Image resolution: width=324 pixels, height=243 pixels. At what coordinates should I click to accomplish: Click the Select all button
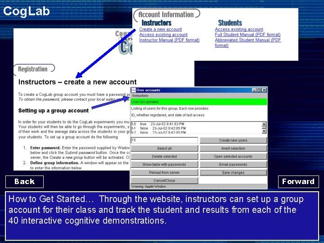coord(164,148)
